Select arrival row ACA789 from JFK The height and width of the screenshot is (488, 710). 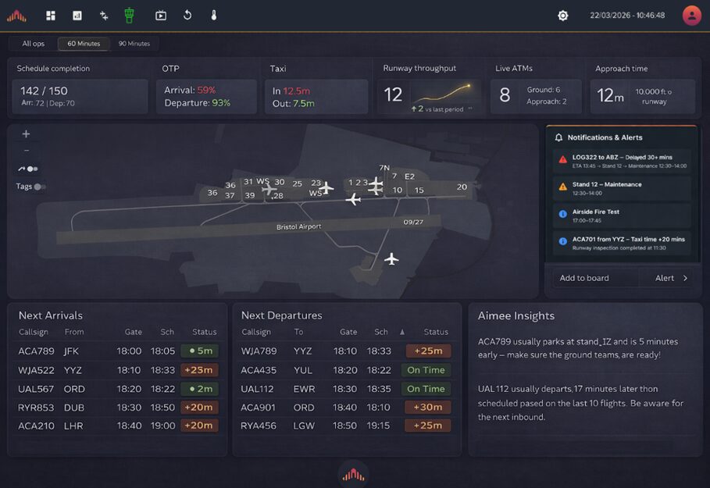118,351
